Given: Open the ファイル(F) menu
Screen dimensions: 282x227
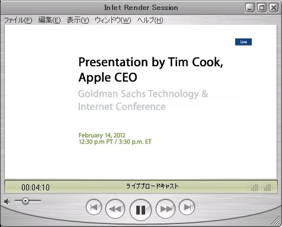Looking at the screenshot, I should coord(18,20).
